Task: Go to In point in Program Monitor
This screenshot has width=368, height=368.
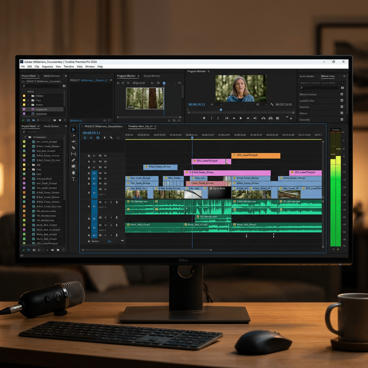Action: (x=227, y=118)
